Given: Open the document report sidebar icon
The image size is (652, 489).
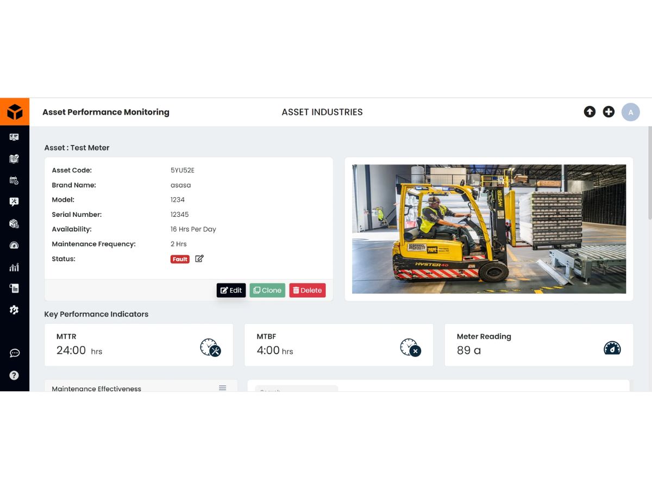Looking at the screenshot, I should pyautogui.click(x=14, y=288).
